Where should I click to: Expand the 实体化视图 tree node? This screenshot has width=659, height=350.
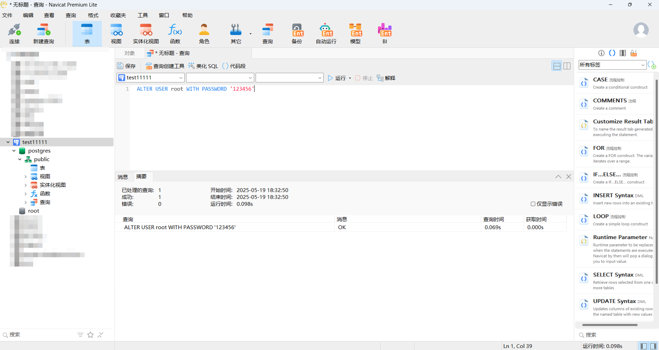[26, 185]
